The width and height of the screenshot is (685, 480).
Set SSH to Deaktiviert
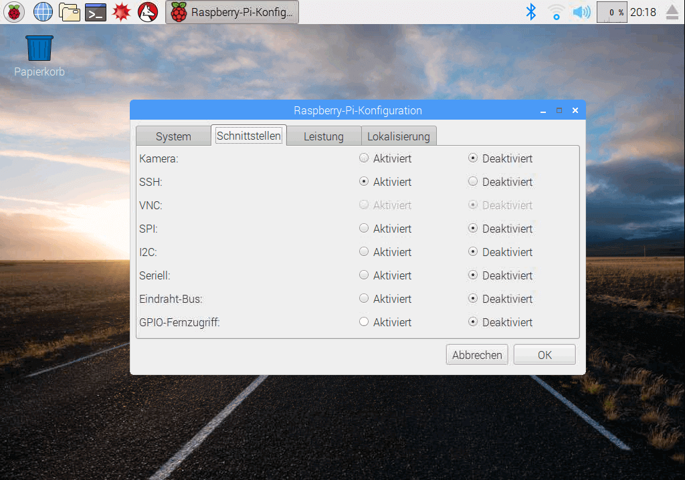tap(473, 182)
